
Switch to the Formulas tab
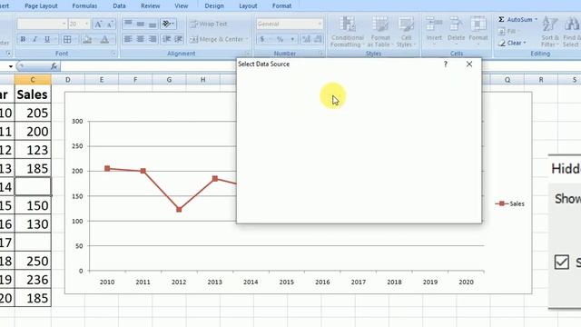84,6
